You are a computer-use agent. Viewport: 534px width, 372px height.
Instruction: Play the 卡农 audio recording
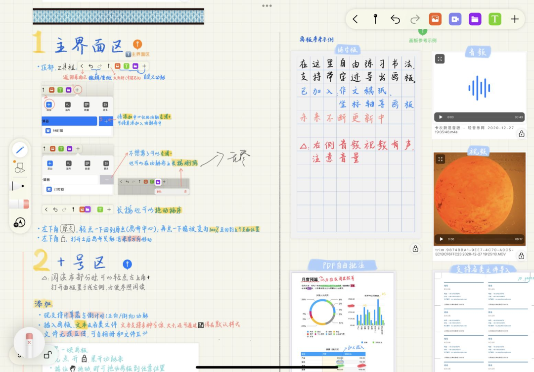tap(440, 117)
